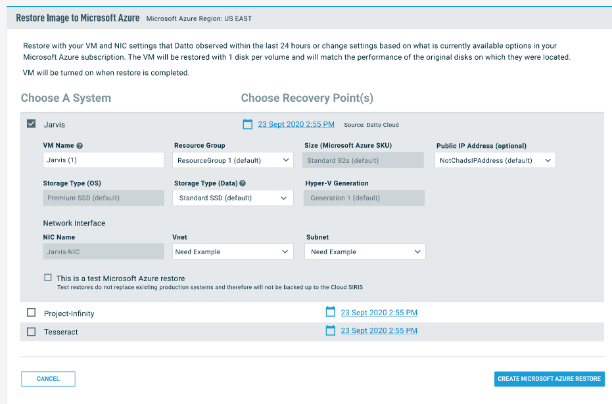Open the Vnet dropdown
Screen dimensions: 612x404
(233, 252)
